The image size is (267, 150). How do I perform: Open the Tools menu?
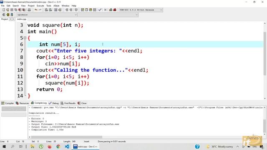click(48, 5)
